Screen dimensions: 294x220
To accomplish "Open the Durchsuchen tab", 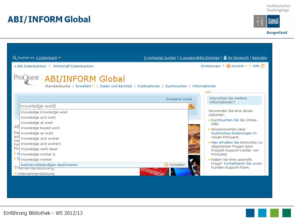I will (x=176, y=86).
